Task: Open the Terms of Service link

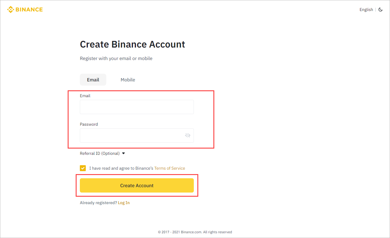Action: [169, 168]
